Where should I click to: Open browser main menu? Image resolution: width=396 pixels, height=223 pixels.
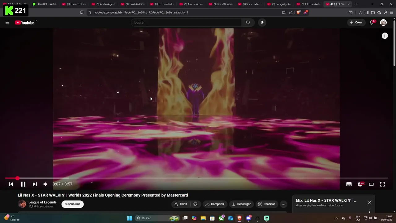391,12
